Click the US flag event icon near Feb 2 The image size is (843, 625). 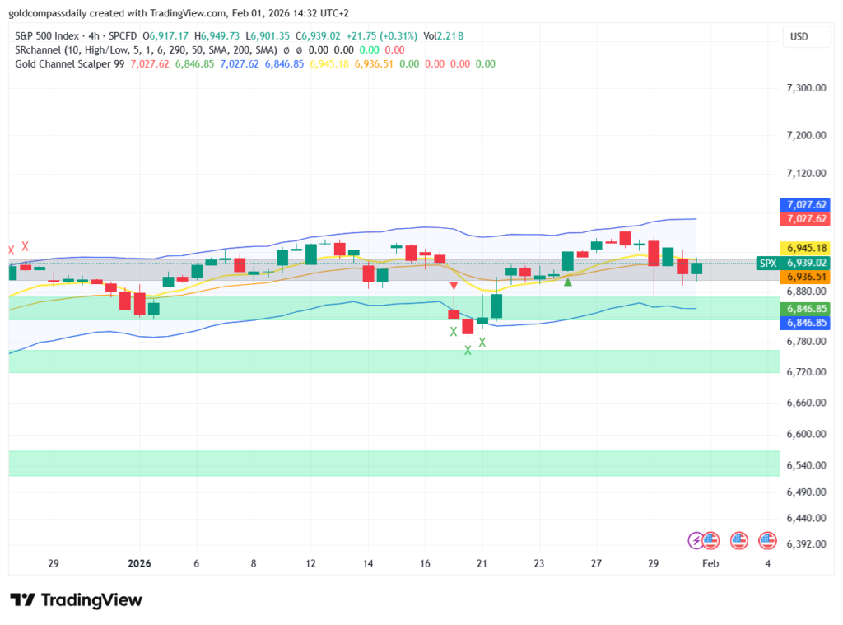tap(739, 541)
